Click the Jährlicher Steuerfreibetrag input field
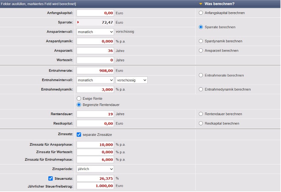This screenshot has width=281, height=192. (x=95, y=186)
